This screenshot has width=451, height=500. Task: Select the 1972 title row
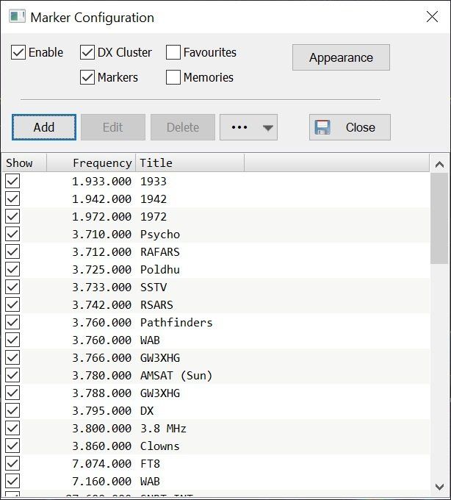point(216,216)
